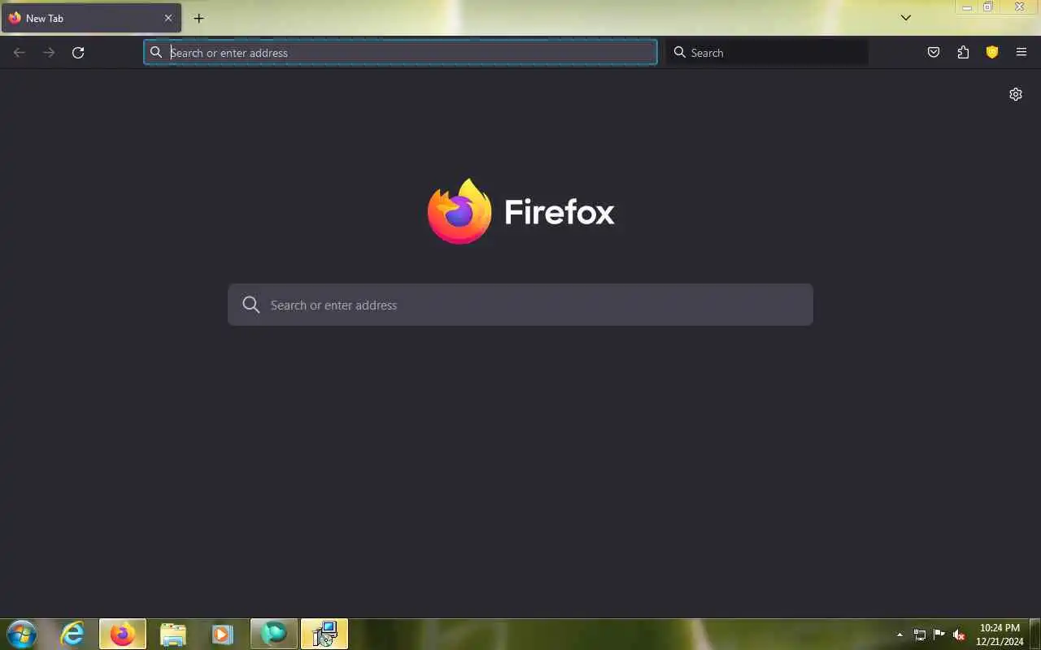Click the center page search field
The width and height of the screenshot is (1041, 650).
520,305
